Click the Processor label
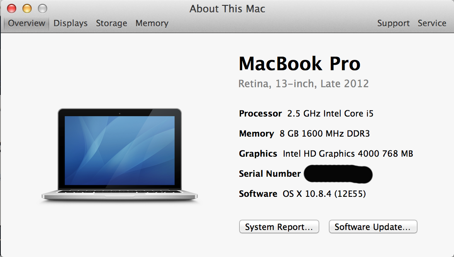This screenshot has width=454, height=257. coord(260,113)
